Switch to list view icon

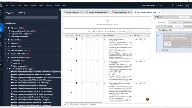click(97, 31)
